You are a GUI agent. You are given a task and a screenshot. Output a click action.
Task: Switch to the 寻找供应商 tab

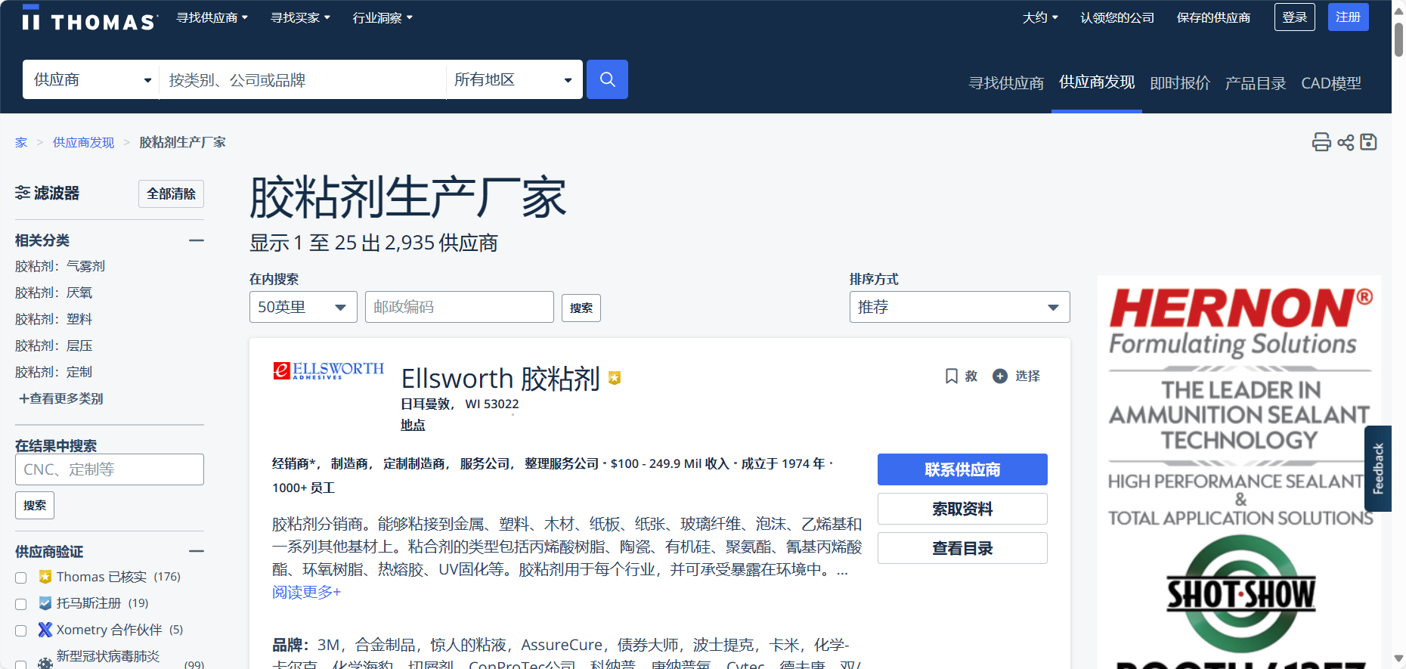click(x=1006, y=83)
